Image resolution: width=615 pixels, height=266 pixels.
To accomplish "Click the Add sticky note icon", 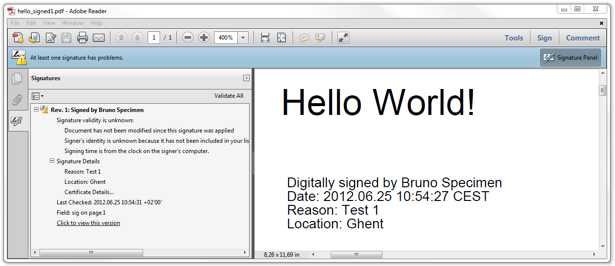I will (x=304, y=38).
